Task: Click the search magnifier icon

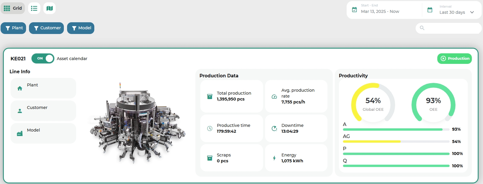Action: [422, 28]
